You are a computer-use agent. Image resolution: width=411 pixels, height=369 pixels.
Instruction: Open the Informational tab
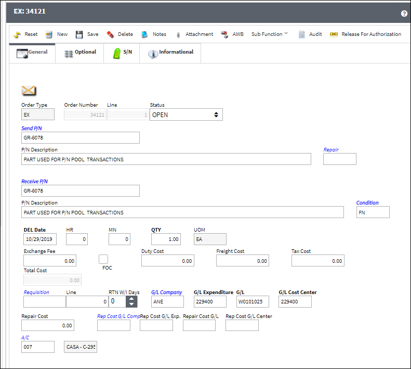coord(170,53)
